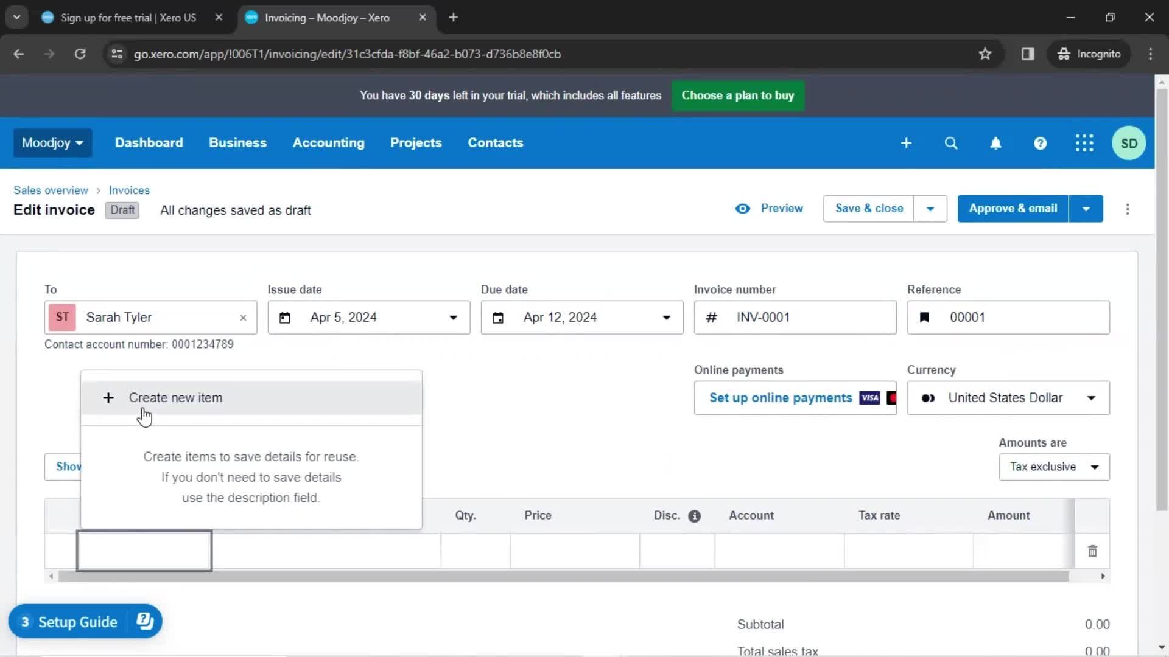This screenshot has width=1169, height=657.
Task: Click the line item Account cell
Action: point(779,551)
